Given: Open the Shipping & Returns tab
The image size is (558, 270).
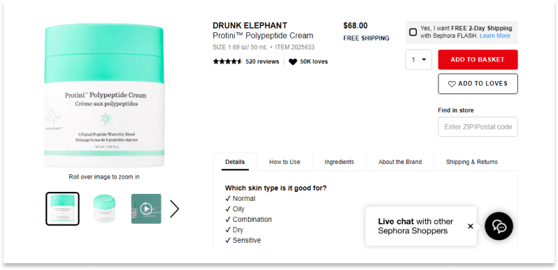Looking at the screenshot, I should click(x=472, y=162).
